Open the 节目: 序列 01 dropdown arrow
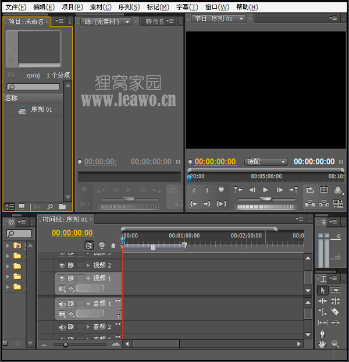The height and width of the screenshot is (362, 349). pyautogui.click(x=241, y=19)
